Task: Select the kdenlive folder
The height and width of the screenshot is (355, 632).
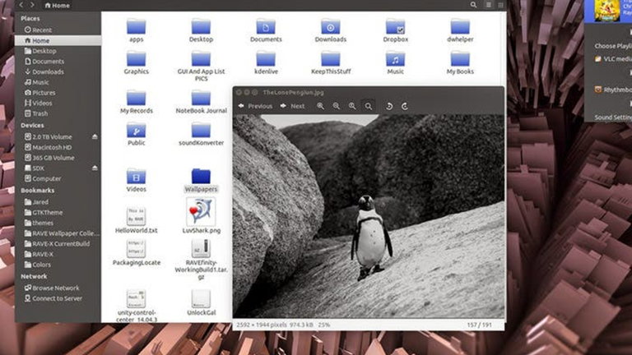Action: (266, 62)
